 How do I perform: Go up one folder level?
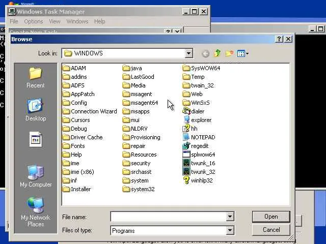pos(217,53)
